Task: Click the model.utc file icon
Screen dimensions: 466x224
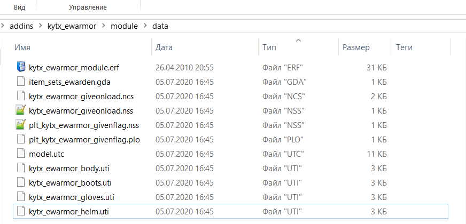Action: tap(21, 154)
